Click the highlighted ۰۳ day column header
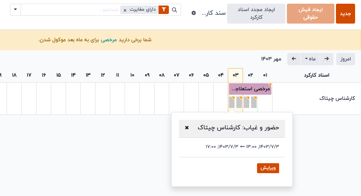Viewport: 361px width, 196px height. pyautogui.click(x=235, y=75)
